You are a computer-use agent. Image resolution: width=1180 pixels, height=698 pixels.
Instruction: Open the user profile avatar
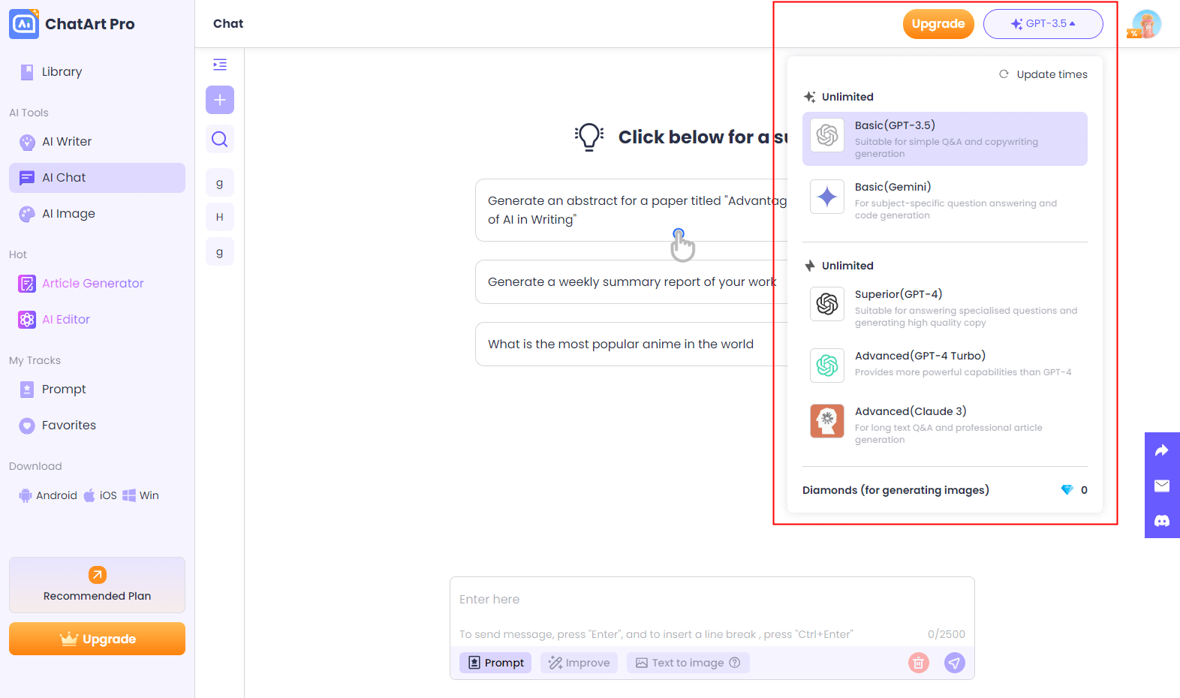[x=1146, y=24]
